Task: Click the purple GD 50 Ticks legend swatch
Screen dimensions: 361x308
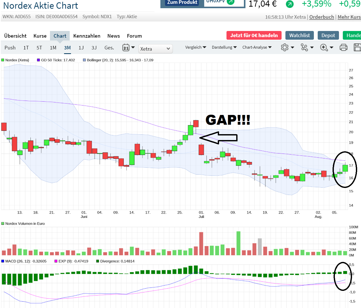Action: pyautogui.click(x=38, y=60)
